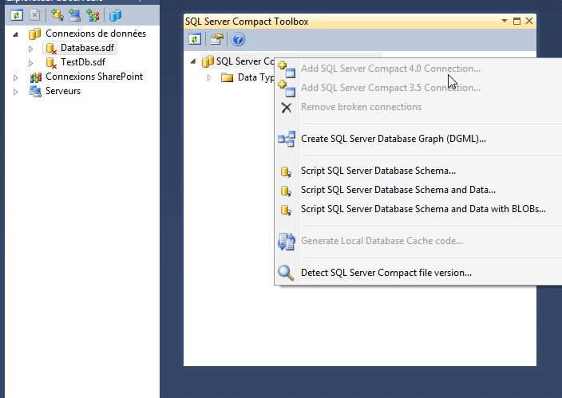Click Add SharePoint Connection toolbar icon
Image resolution: width=562 pixels, height=398 pixels.
tap(93, 15)
